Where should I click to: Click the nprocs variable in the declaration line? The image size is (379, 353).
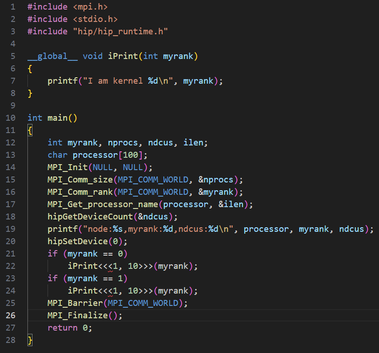pyautogui.click(x=123, y=143)
